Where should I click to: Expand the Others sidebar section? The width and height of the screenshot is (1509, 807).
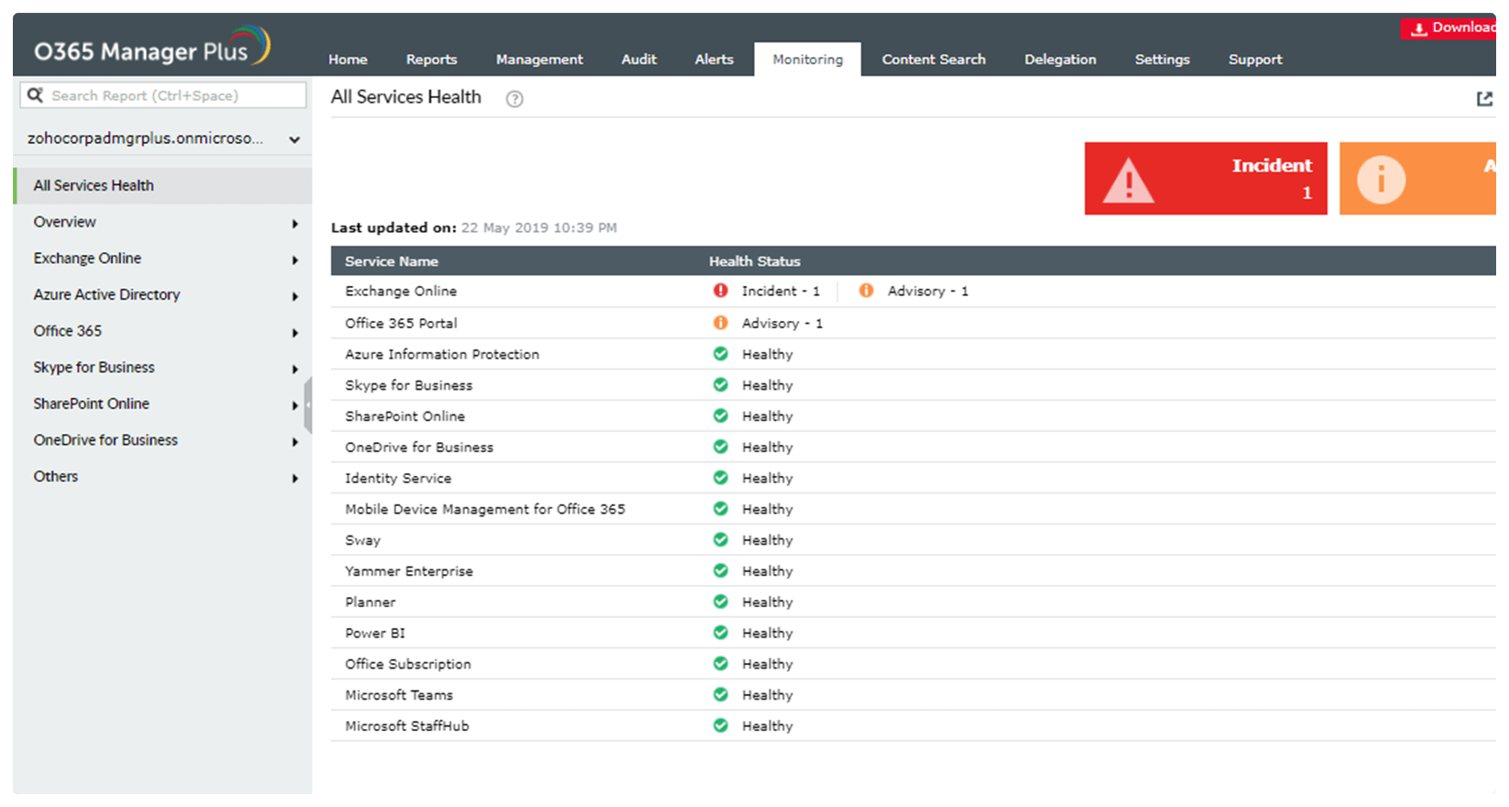tap(295, 479)
